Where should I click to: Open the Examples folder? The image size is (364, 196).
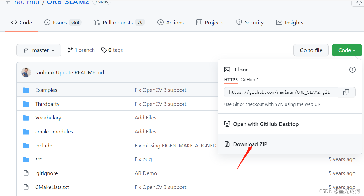coord(46,90)
